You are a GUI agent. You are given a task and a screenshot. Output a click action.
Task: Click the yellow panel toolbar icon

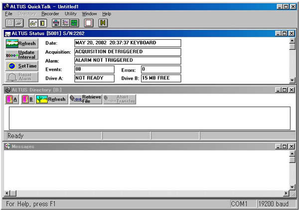[x=42, y=23]
